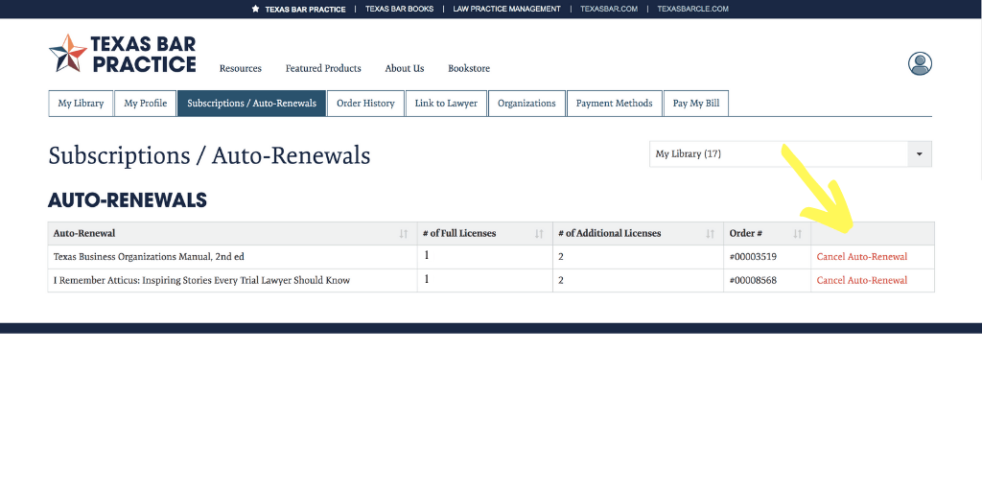Open the Resources menu

pyautogui.click(x=241, y=68)
